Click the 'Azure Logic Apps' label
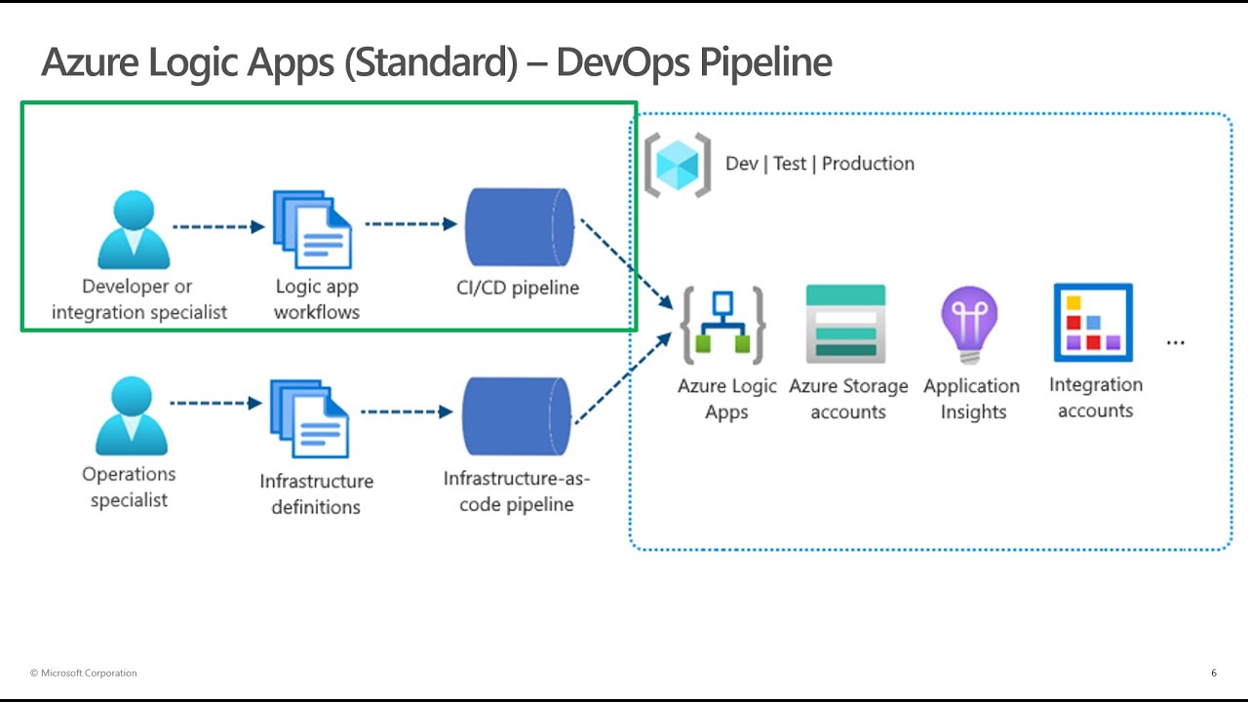The width and height of the screenshot is (1248, 702). (x=727, y=399)
